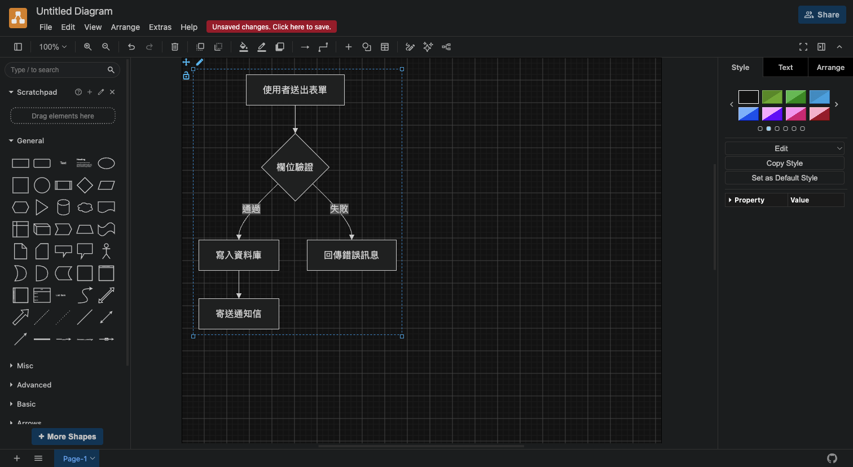Switch to the Arrange tab in format panel
853x467 pixels.
830,67
